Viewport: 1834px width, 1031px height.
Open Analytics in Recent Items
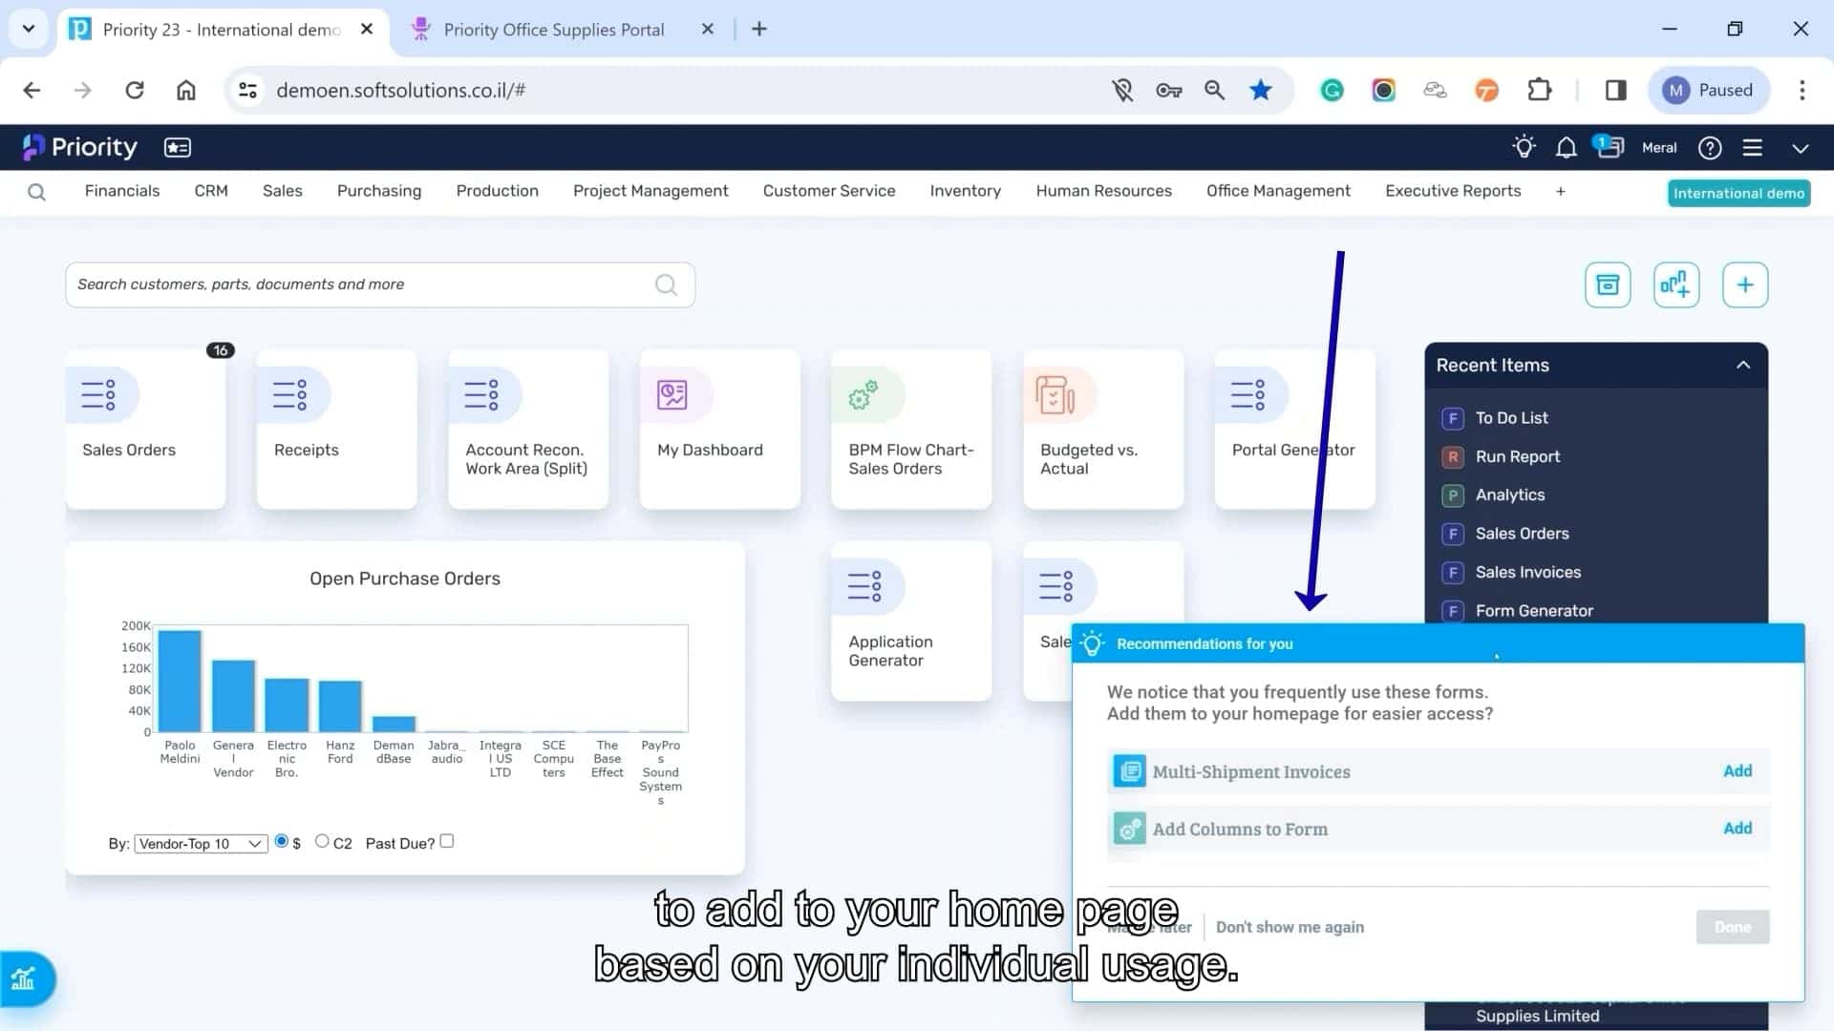point(1509,495)
